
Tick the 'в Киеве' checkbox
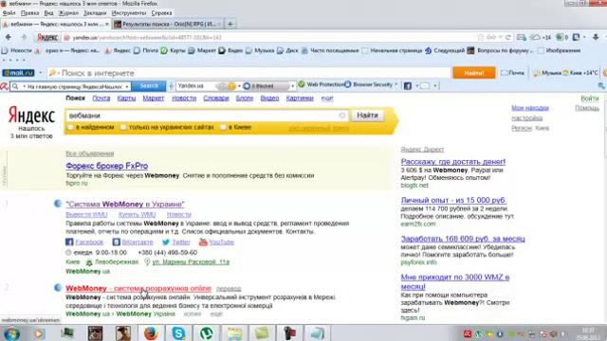[x=223, y=127]
